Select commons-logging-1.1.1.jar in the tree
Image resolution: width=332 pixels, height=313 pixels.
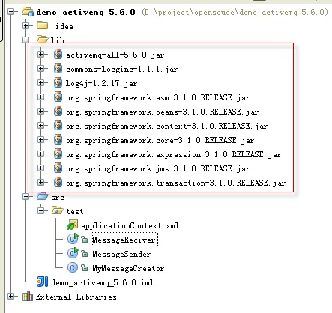121,69
